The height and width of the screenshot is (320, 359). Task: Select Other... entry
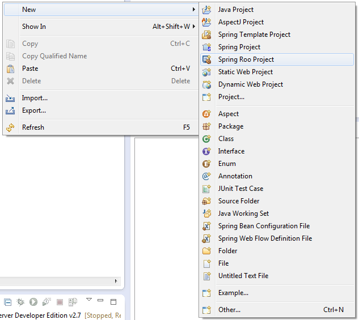277,310
